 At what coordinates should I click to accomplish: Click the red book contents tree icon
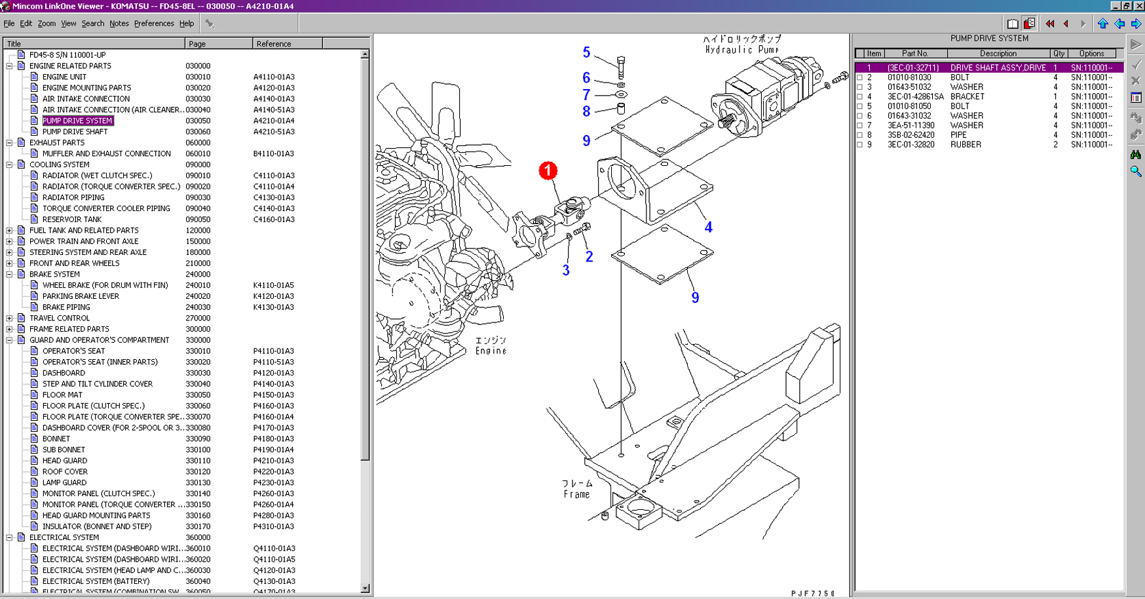(1030, 24)
